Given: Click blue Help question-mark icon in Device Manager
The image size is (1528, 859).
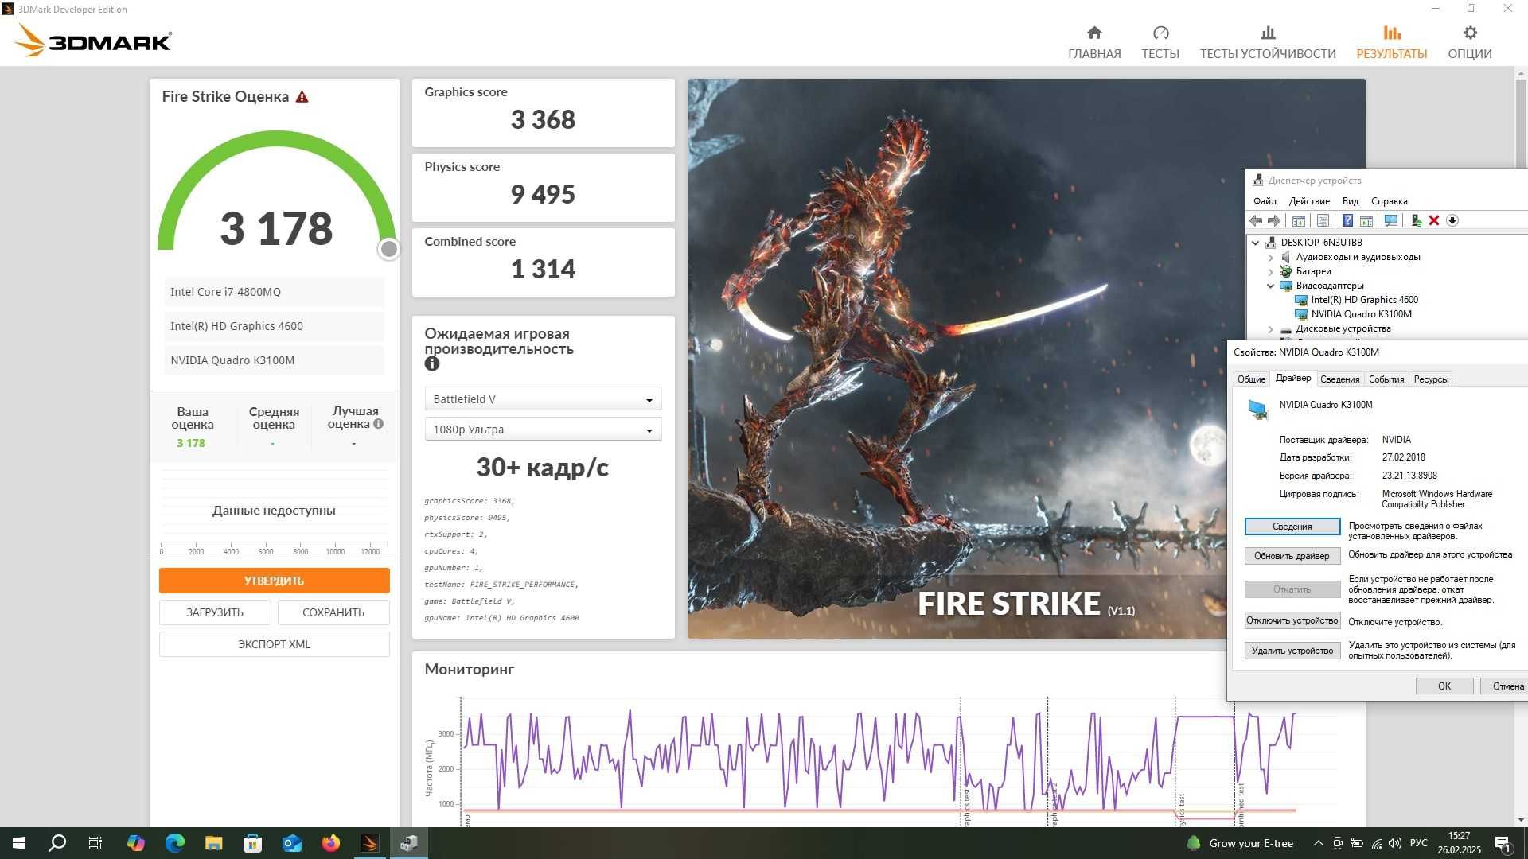Looking at the screenshot, I should click(x=1347, y=221).
